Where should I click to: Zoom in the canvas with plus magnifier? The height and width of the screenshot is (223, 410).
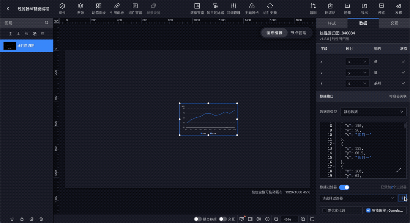pyautogui.click(x=303, y=219)
